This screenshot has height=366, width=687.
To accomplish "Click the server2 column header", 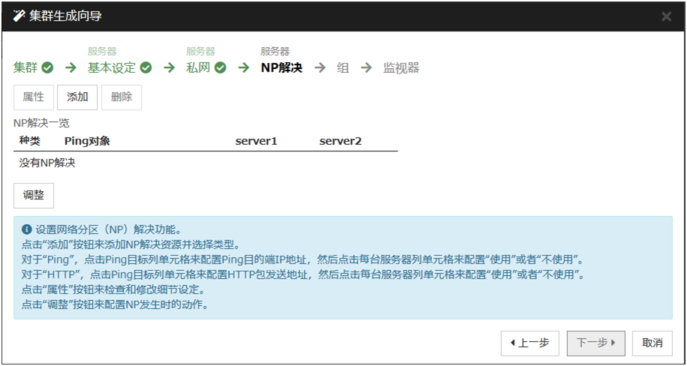I will 340,141.
